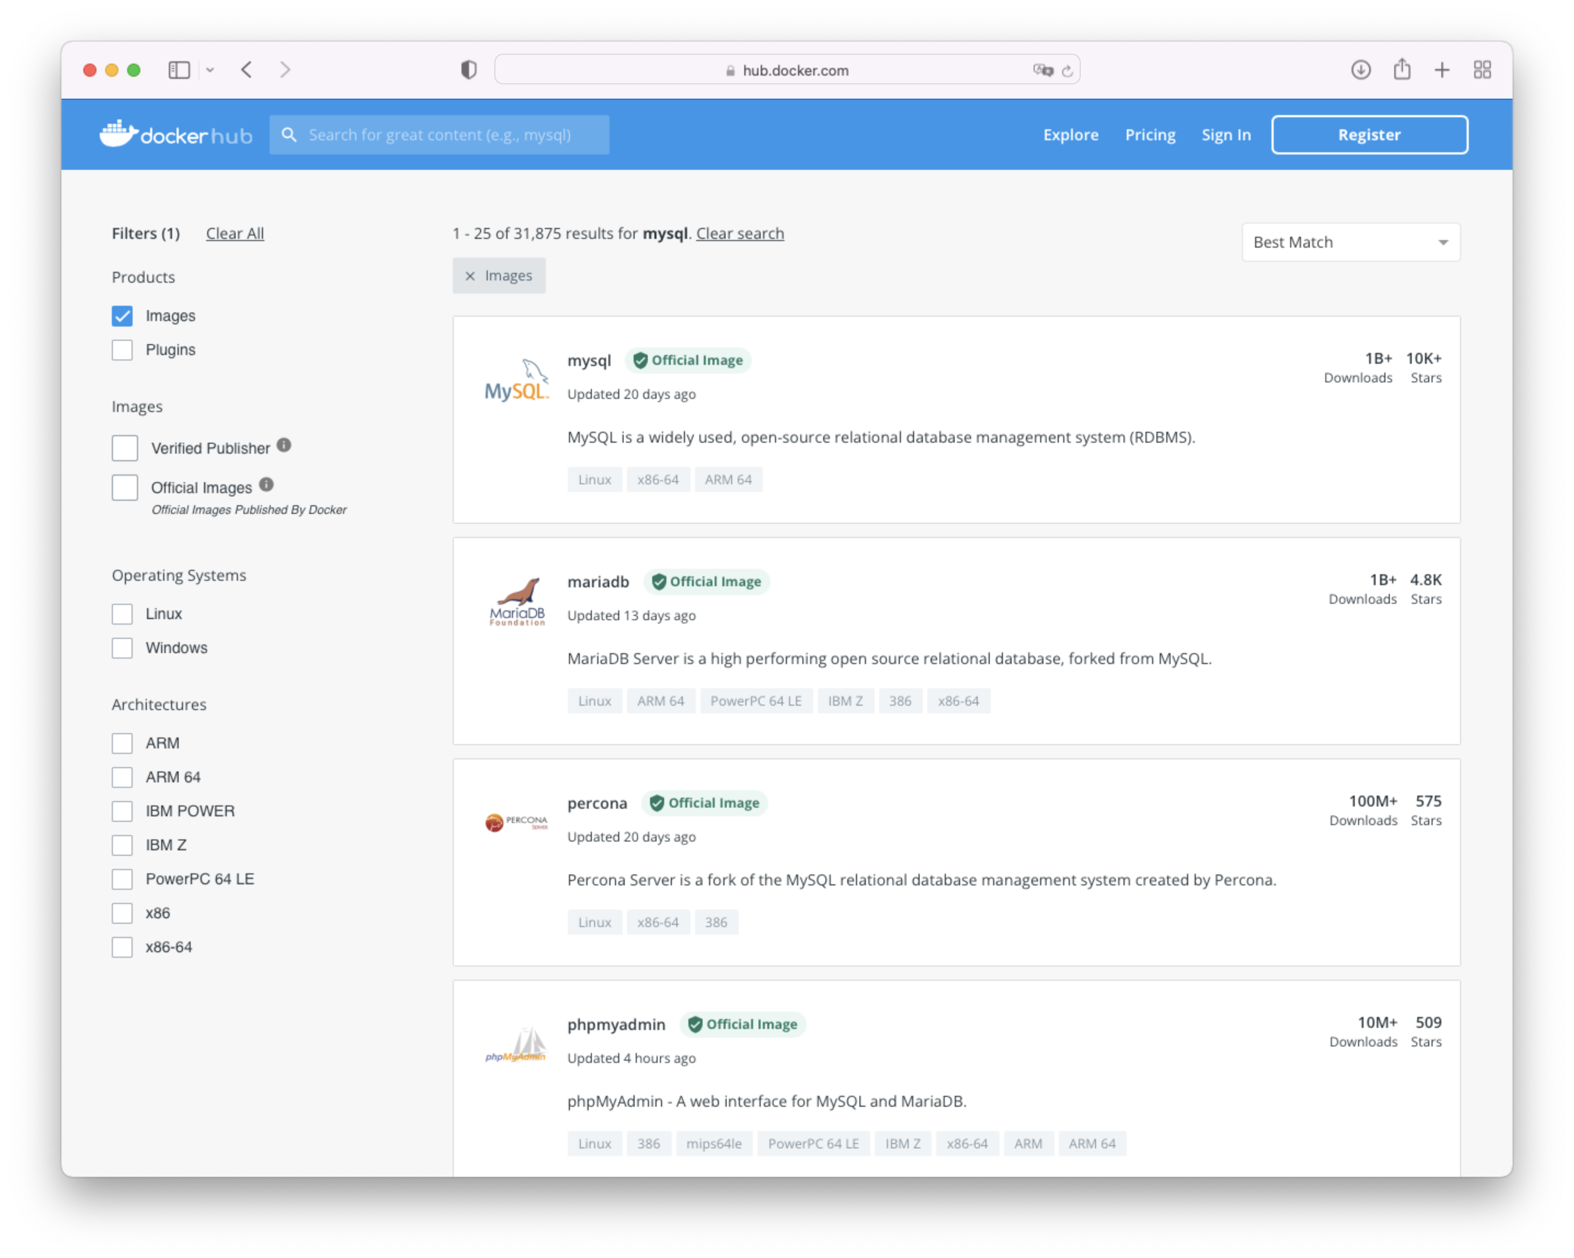Check the ARM architecture checkbox
This screenshot has width=1574, height=1258.
point(123,743)
